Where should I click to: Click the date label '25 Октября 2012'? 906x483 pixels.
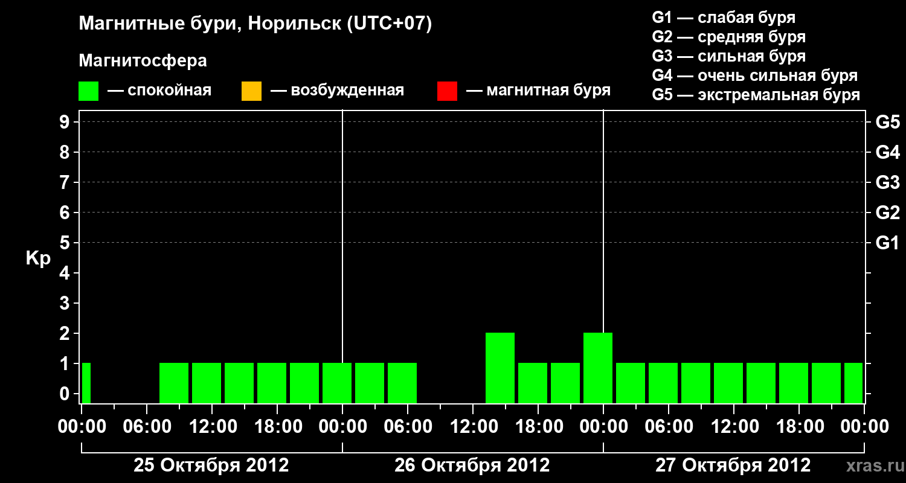tap(211, 465)
